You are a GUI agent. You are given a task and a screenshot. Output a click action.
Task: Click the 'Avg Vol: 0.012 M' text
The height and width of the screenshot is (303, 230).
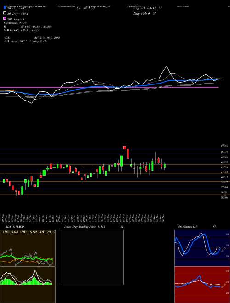(147, 8)
